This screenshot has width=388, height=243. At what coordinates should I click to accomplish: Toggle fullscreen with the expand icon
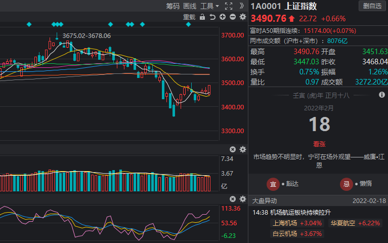[x=228, y=6]
